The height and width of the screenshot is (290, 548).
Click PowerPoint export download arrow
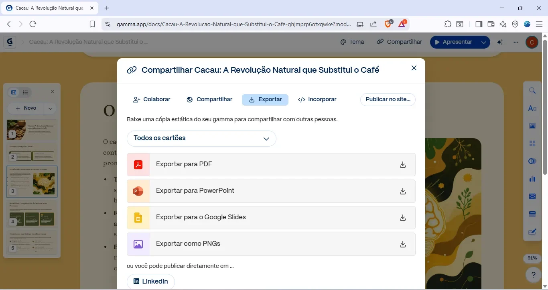point(403,191)
